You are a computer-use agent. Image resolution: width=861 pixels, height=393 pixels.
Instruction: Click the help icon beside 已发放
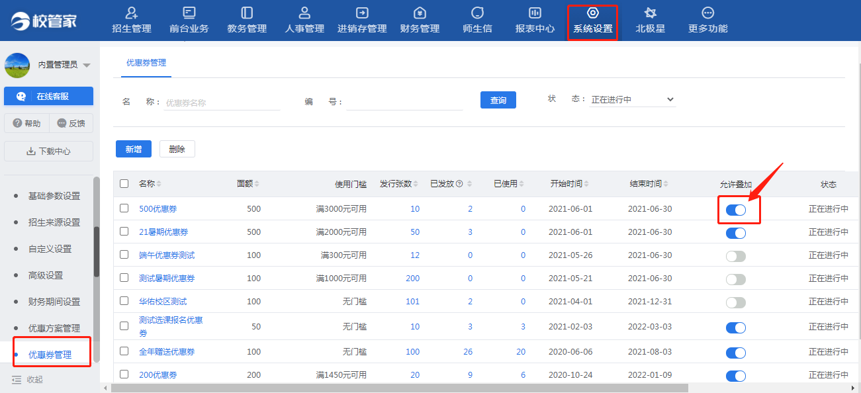(x=459, y=184)
